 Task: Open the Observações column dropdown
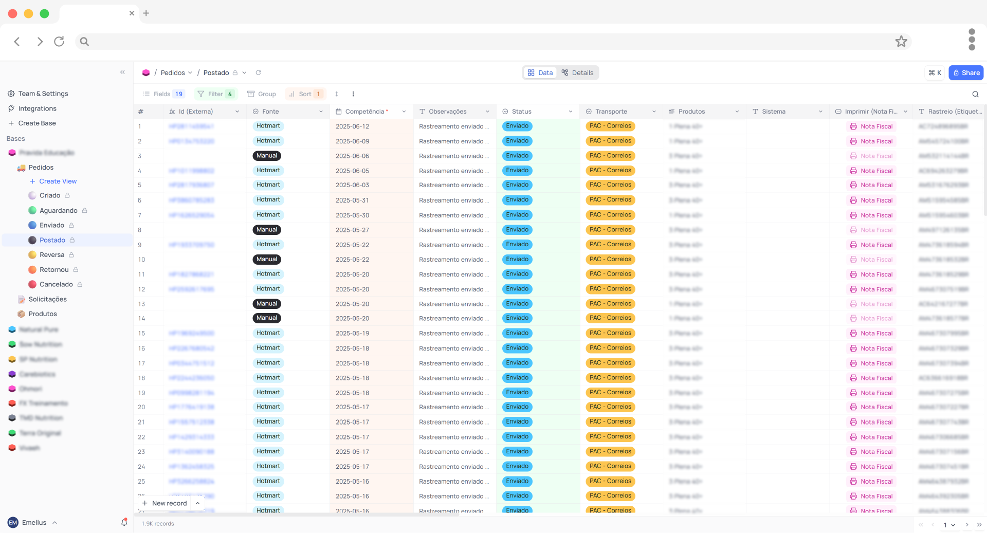click(x=487, y=112)
